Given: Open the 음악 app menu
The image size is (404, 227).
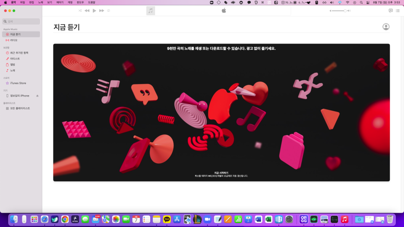Looking at the screenshot, I should 13,2.
